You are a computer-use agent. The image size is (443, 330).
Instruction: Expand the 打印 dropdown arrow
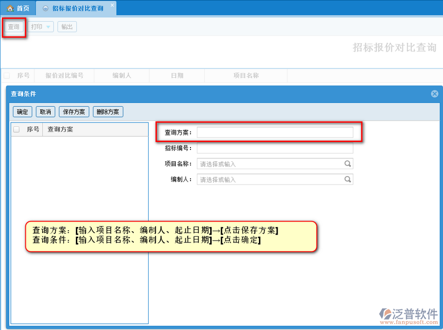click(48, 27)
